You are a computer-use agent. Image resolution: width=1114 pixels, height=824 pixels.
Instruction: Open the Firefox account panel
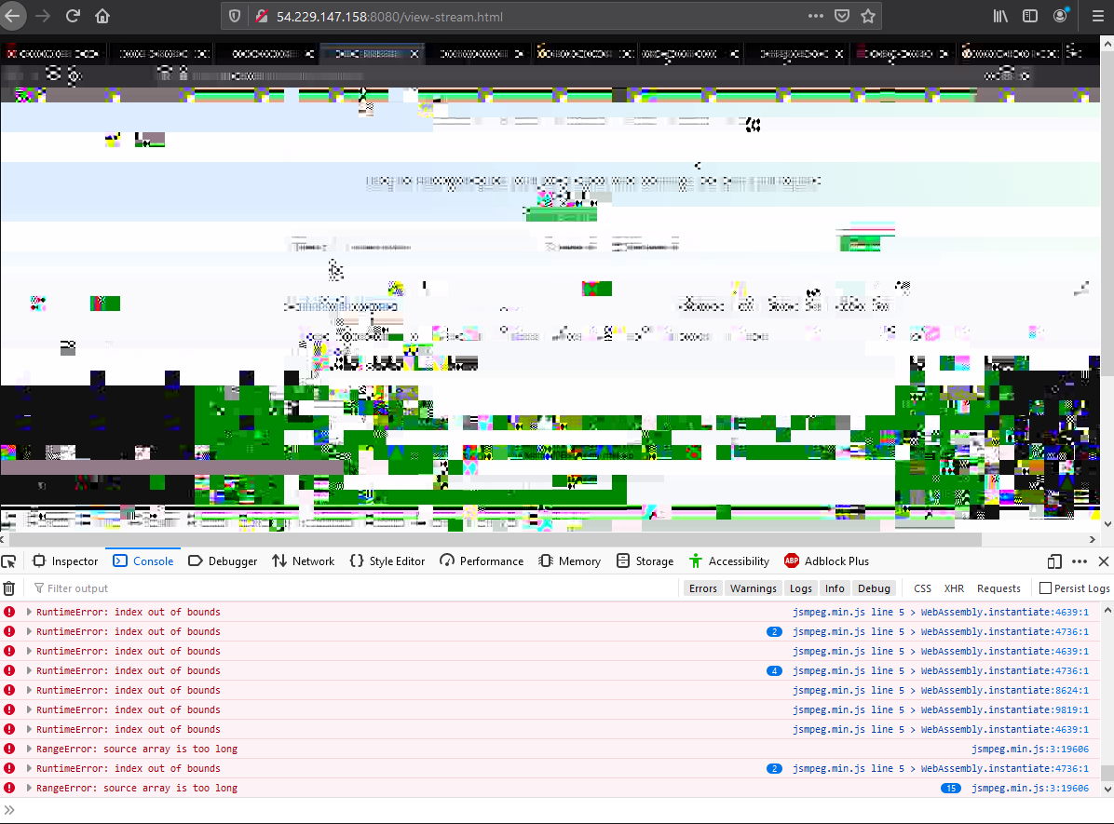(x=1060, y=16)
